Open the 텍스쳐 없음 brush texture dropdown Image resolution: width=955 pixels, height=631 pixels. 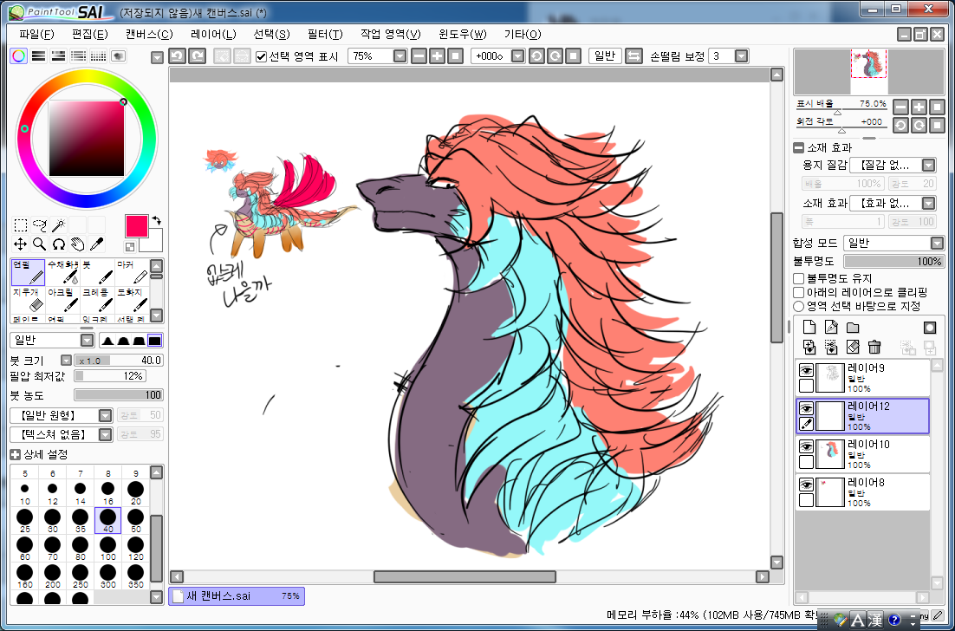(106, 434)
